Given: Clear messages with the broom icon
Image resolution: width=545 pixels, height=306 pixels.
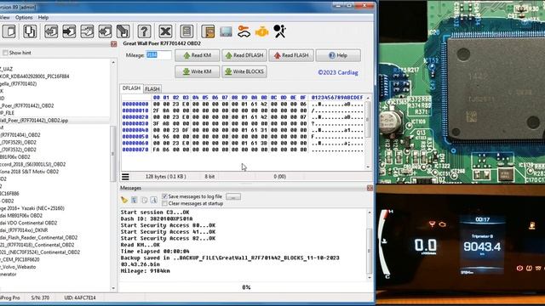Looking at the screenshot, I should point(124,200).
